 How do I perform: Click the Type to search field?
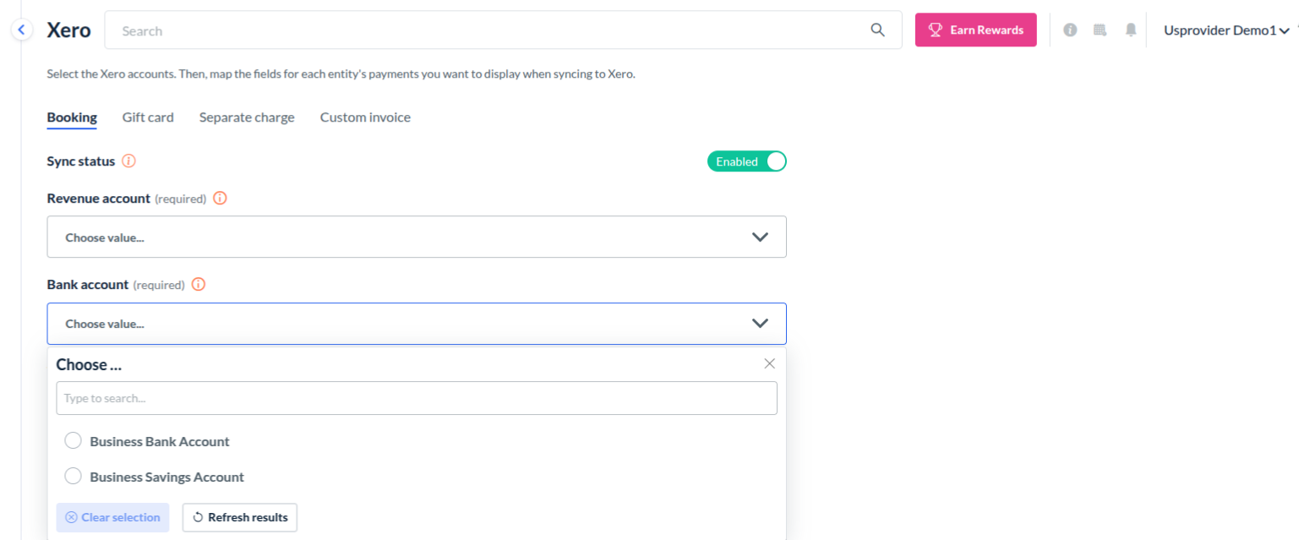coord(417,398)
